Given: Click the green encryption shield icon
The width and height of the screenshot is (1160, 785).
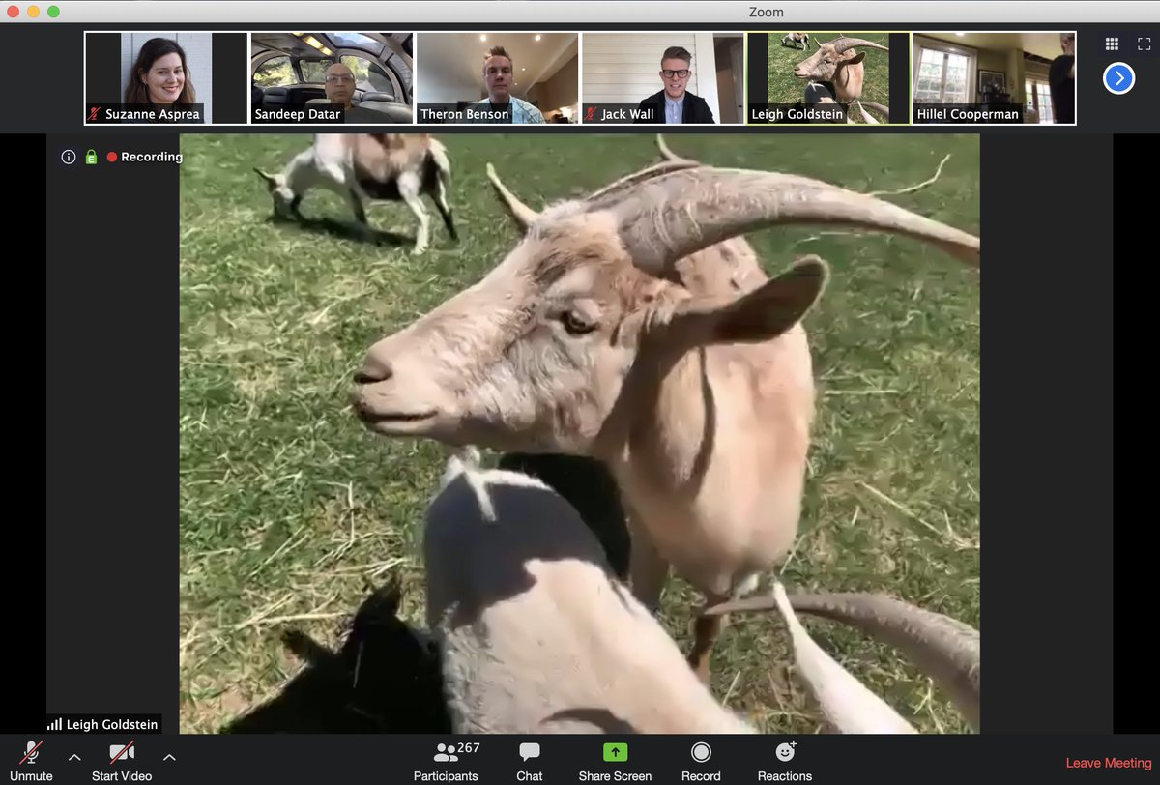Looking at the screenshot, I should (90, 156).
